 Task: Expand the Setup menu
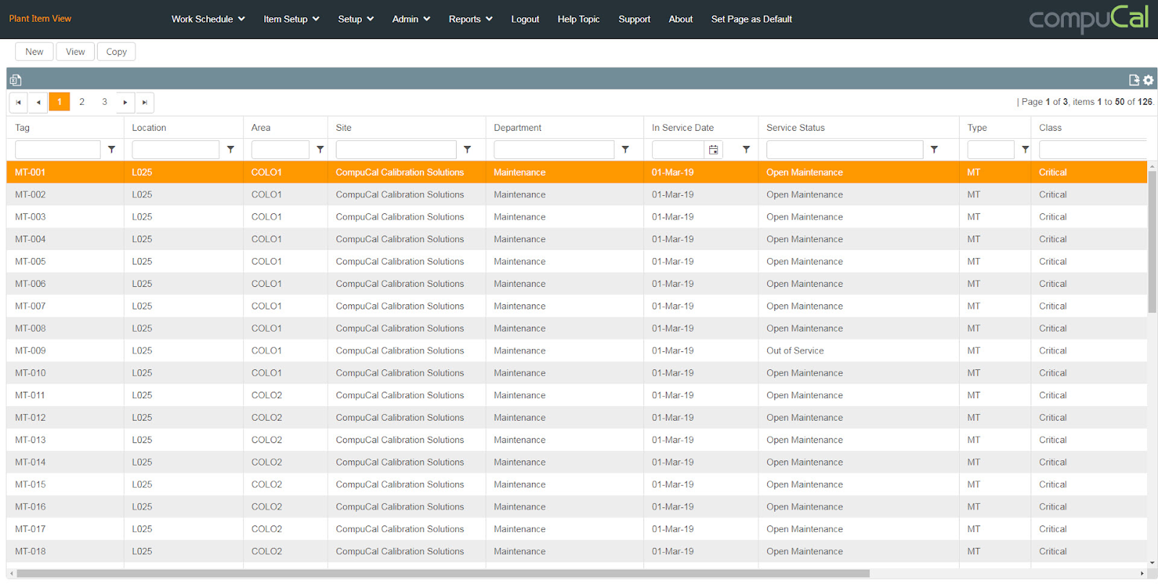(x=356, y=19)
